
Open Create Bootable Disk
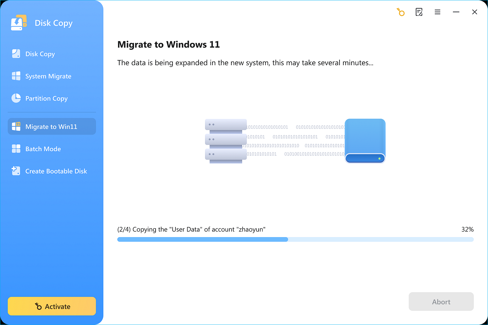click(x=52, y=171)
